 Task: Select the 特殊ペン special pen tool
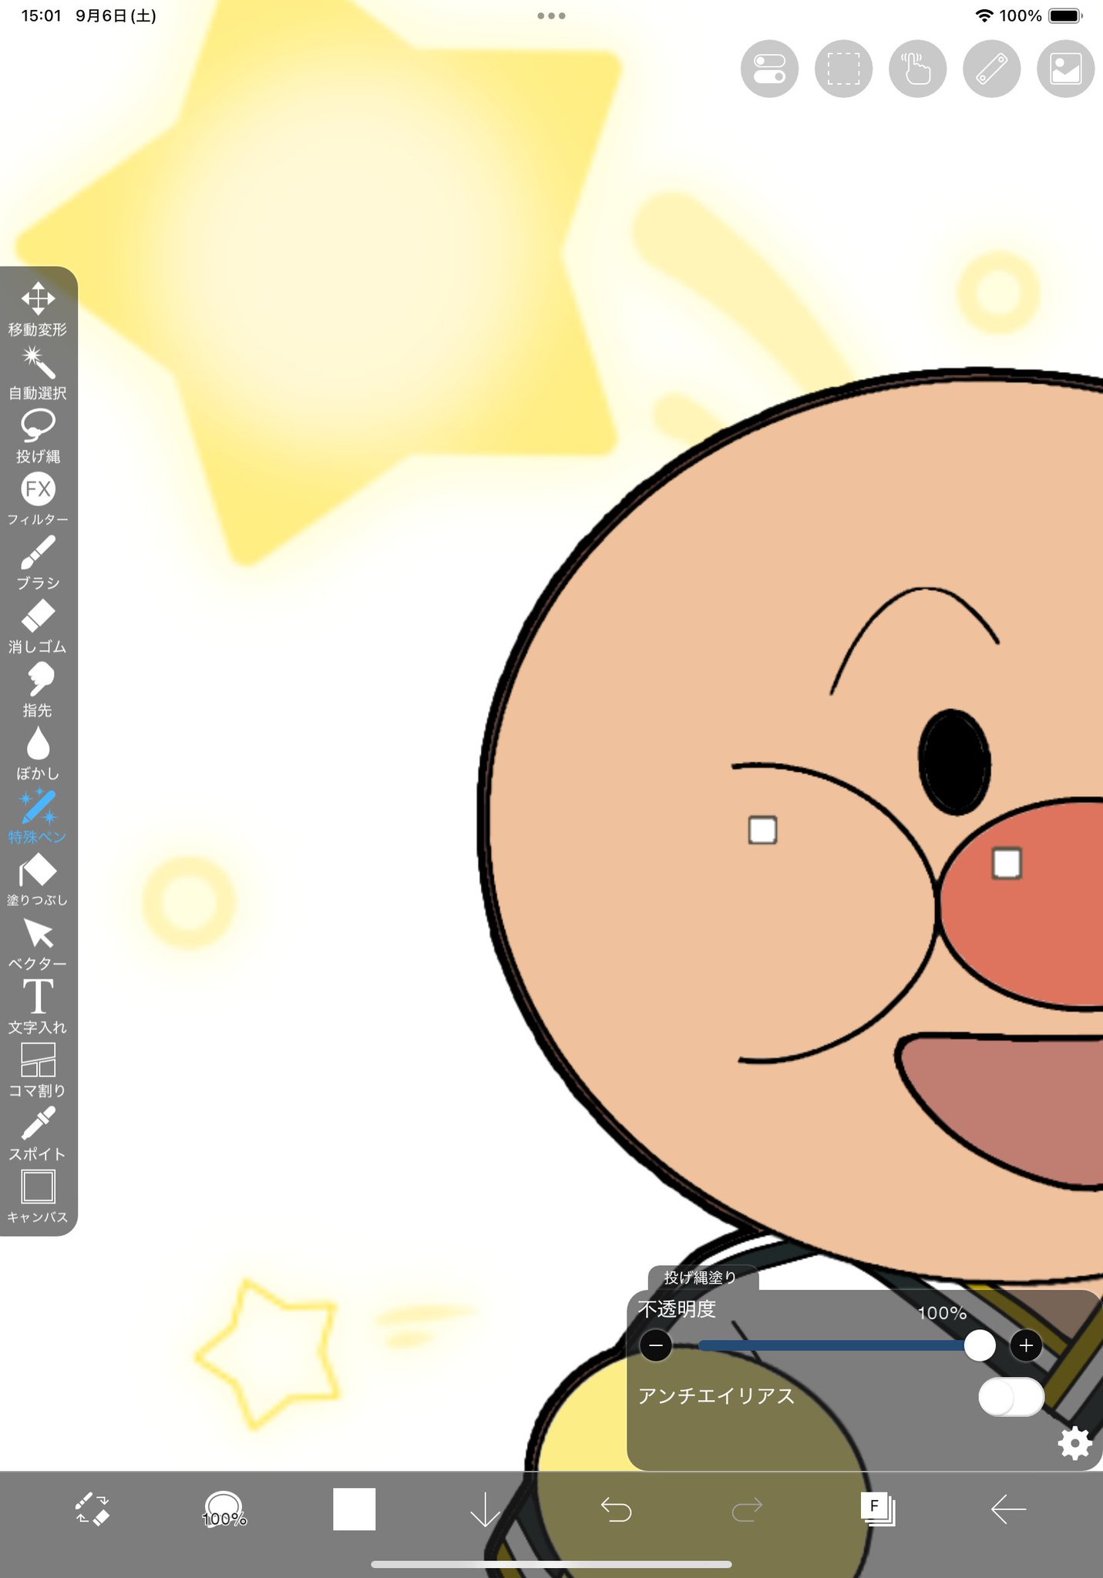38,817
